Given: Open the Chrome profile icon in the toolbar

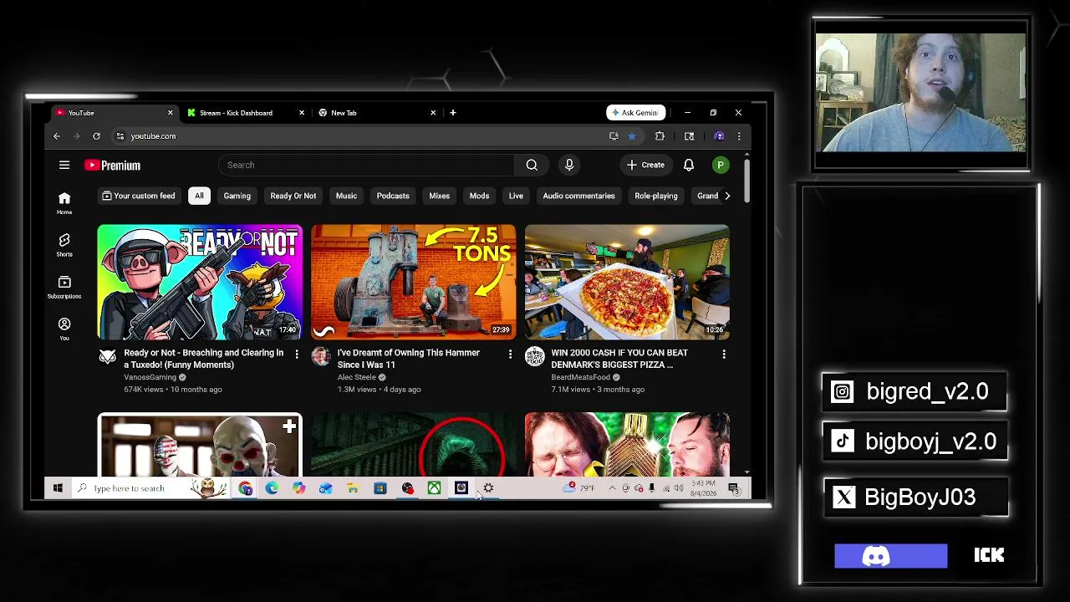Looking at the screenshot, I should [719, 136].
